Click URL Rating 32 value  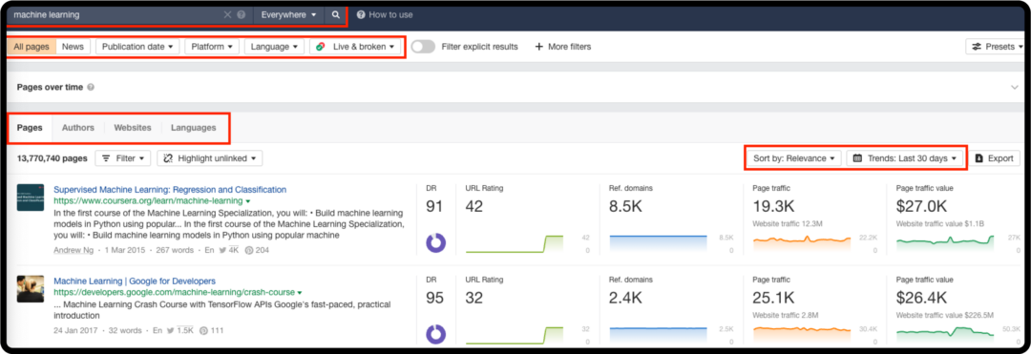pos(474,298)
